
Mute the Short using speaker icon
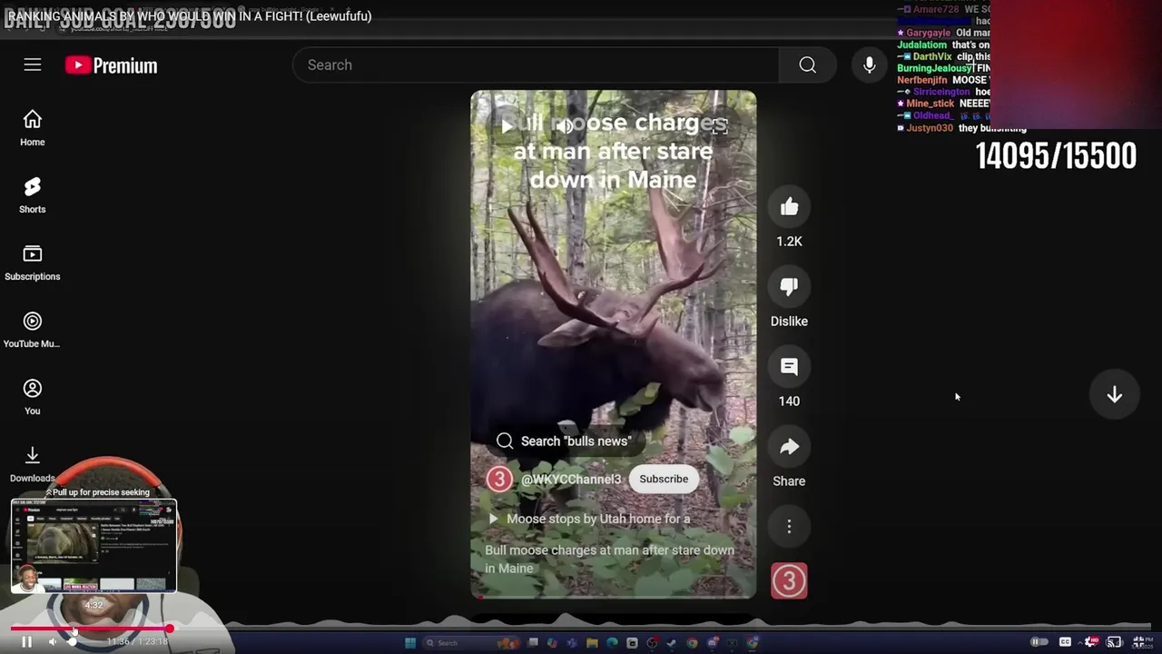565,126
